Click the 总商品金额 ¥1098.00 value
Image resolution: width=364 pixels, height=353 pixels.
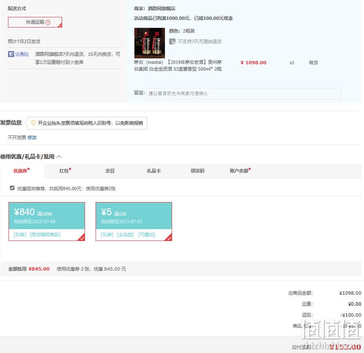click(350, 293)
